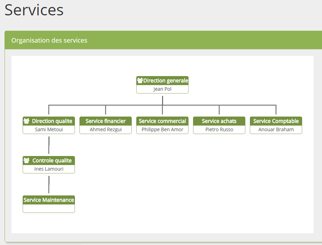
Task: Click the name Pietro Russo
Action: pos(219,129)
